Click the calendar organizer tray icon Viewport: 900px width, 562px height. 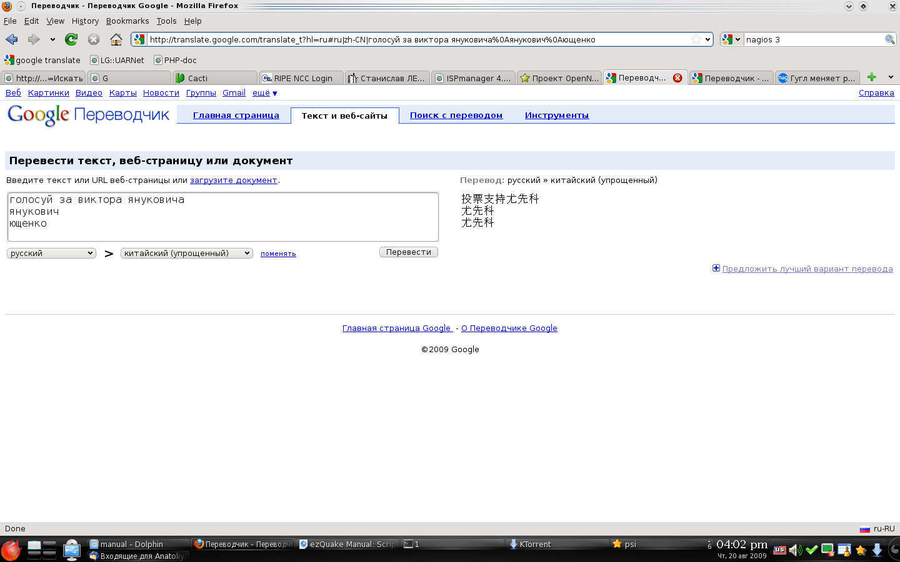point(844,550)
